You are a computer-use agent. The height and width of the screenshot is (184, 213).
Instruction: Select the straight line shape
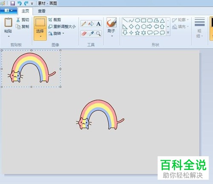125,20
